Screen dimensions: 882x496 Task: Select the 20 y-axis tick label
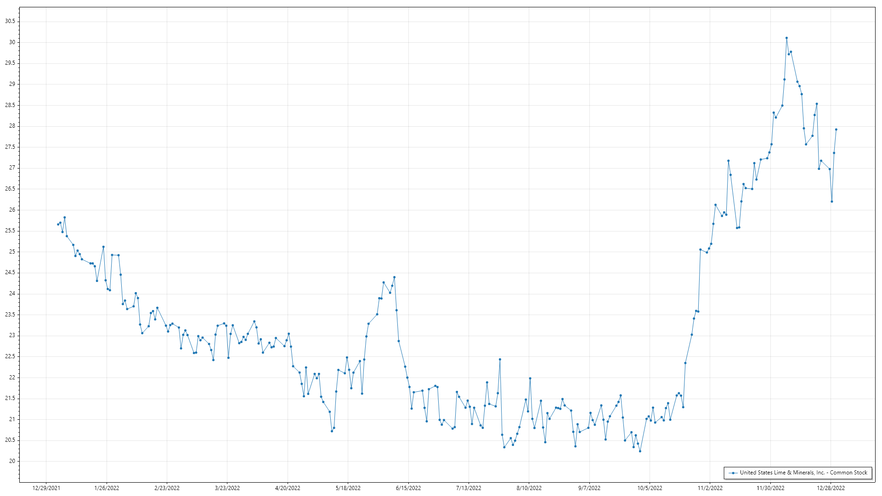click(12, 461)
